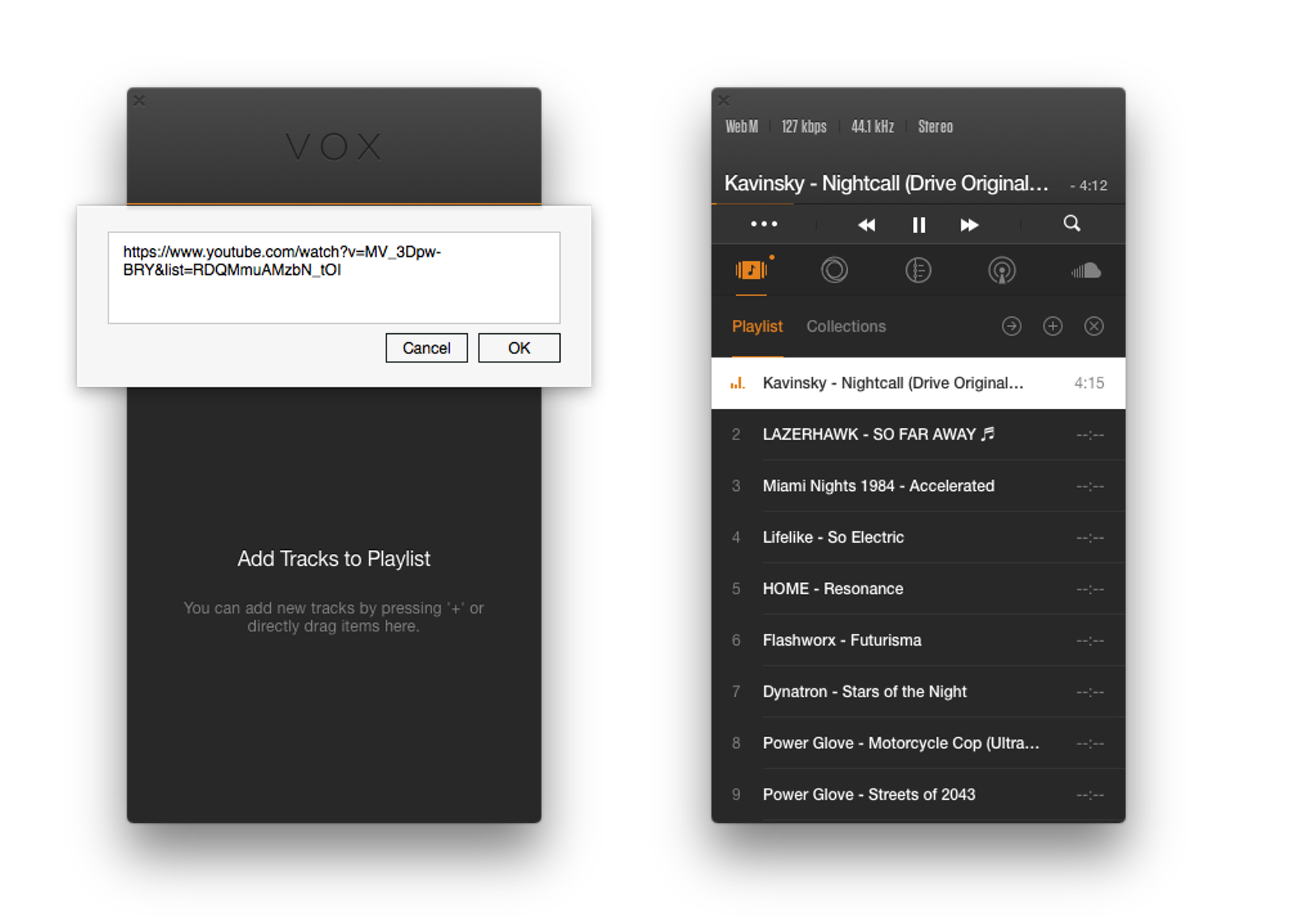This screenshot has width=1295, height=917.
Task: Select track Lifelike - So Electric
Action: click(918, 537)
